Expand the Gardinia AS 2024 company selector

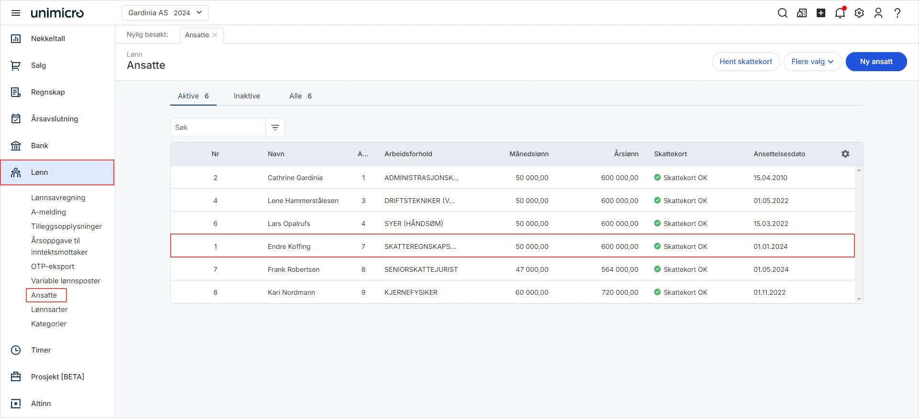(165, 13)
